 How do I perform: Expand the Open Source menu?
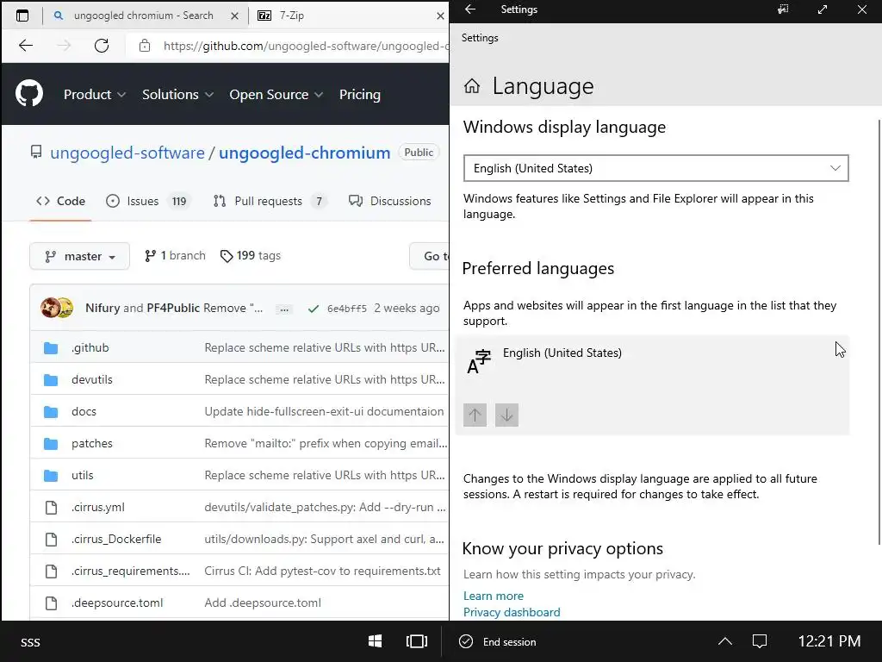276,95
